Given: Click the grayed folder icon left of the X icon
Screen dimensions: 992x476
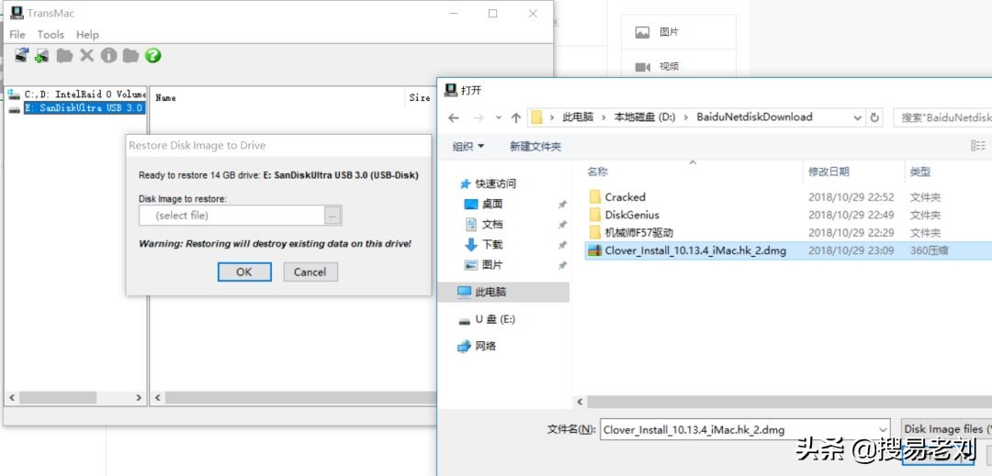Looking at the screenshot, I should 64,56.
